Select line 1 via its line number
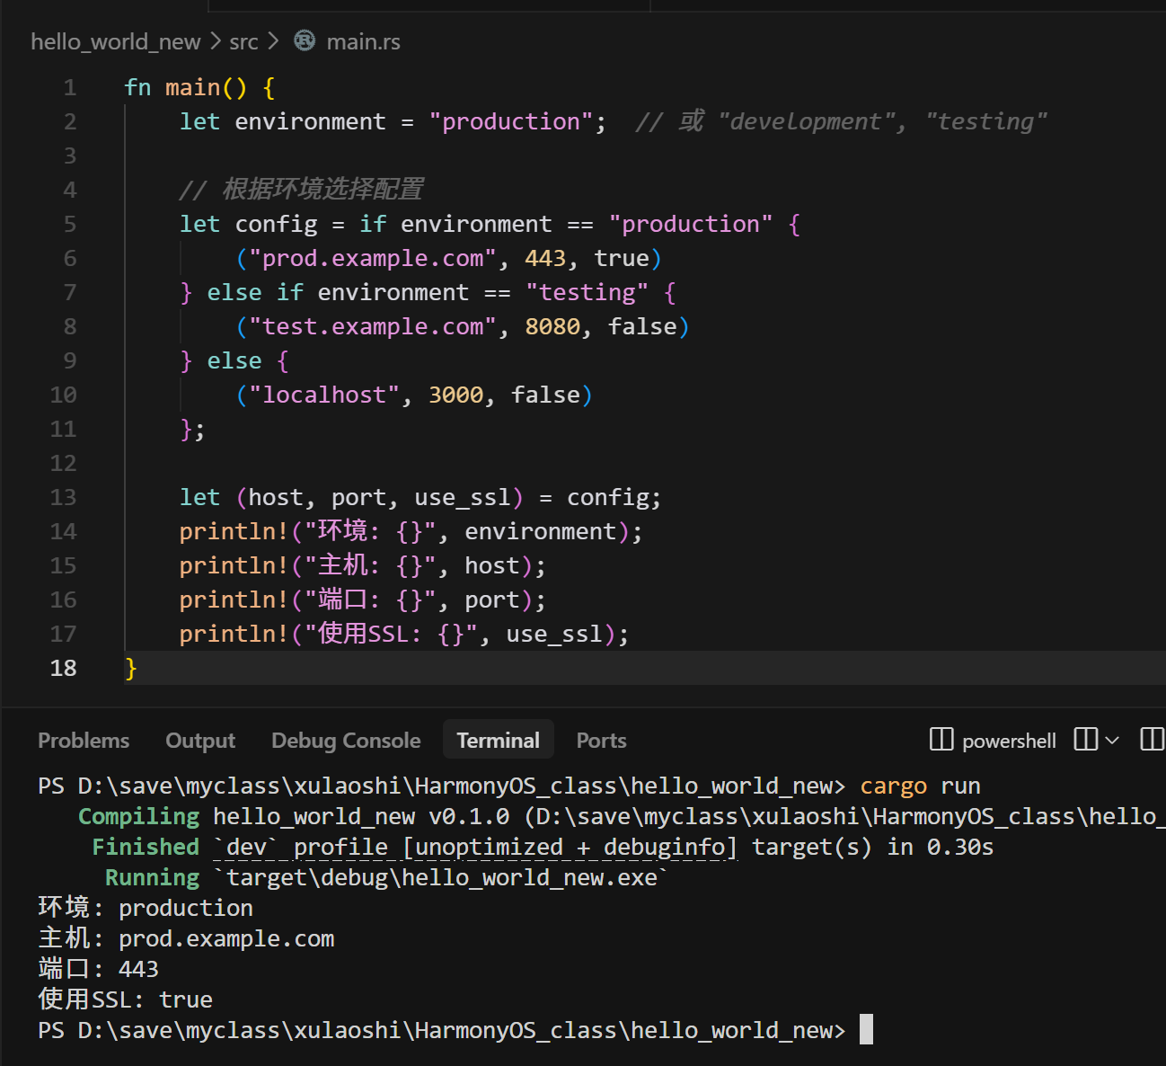The height and width of the screenshot is (1066, 1166). (x=70, y=88)
